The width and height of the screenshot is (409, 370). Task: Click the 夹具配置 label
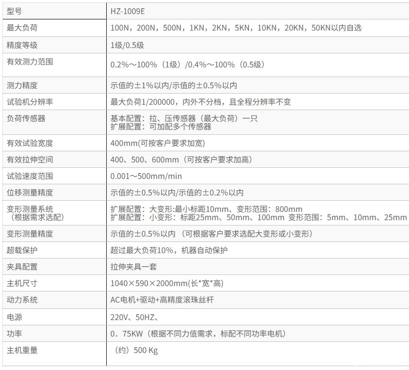(x=22, y=267)
